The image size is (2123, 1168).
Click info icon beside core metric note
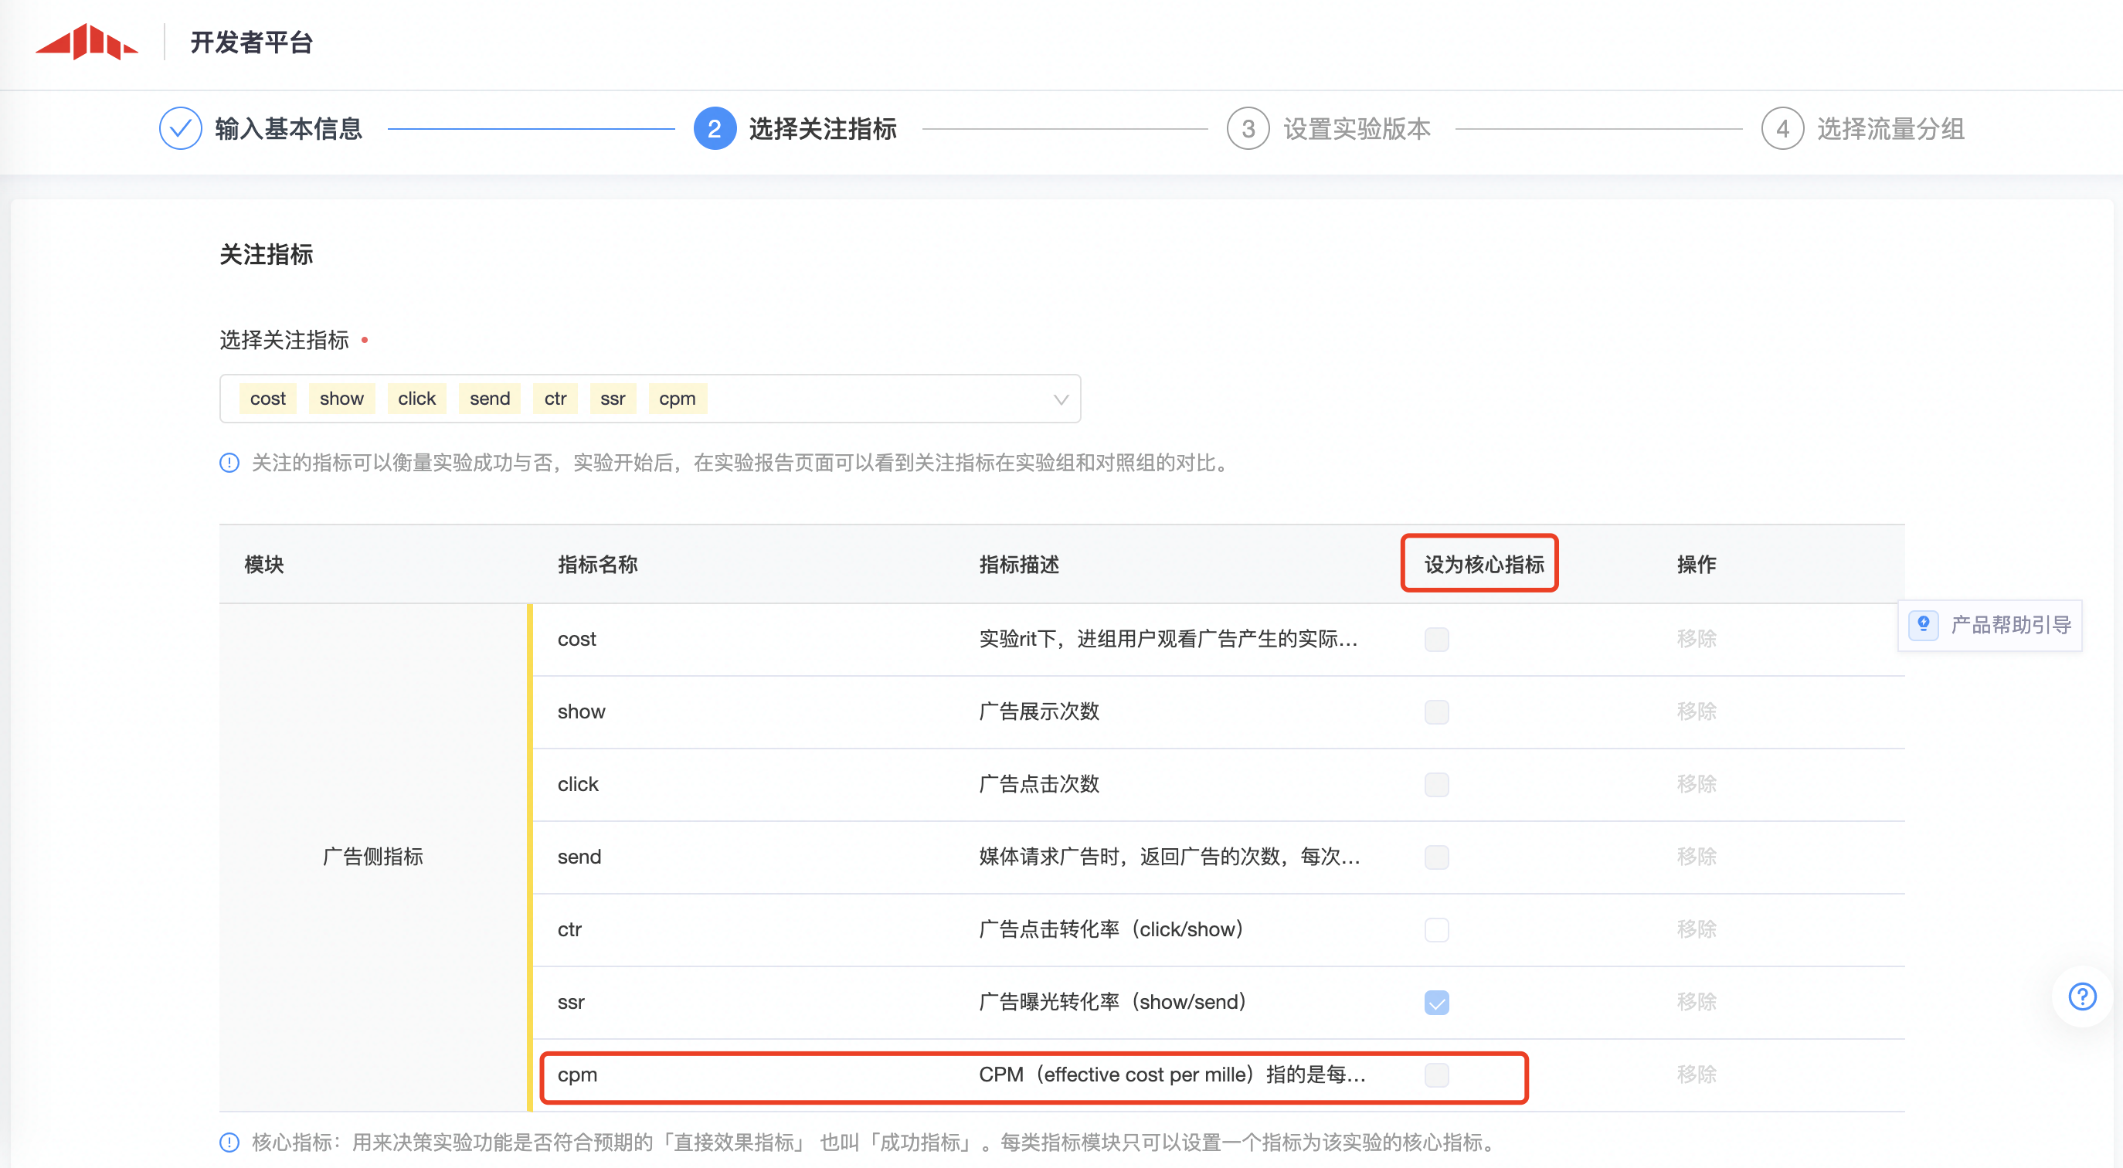(229, 1143)
